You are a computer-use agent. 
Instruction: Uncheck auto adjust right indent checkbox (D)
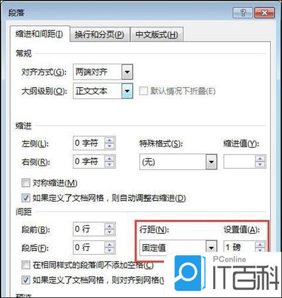tap(26, 198)
